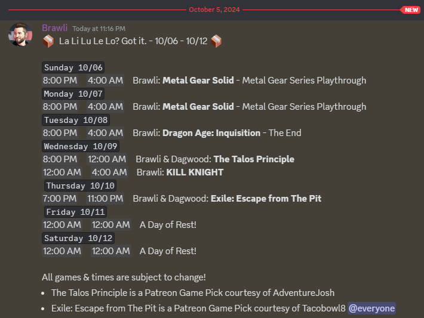Click Saturday's first 12:00 AM timestamp
424x318 pixels.
pos(62,251)
